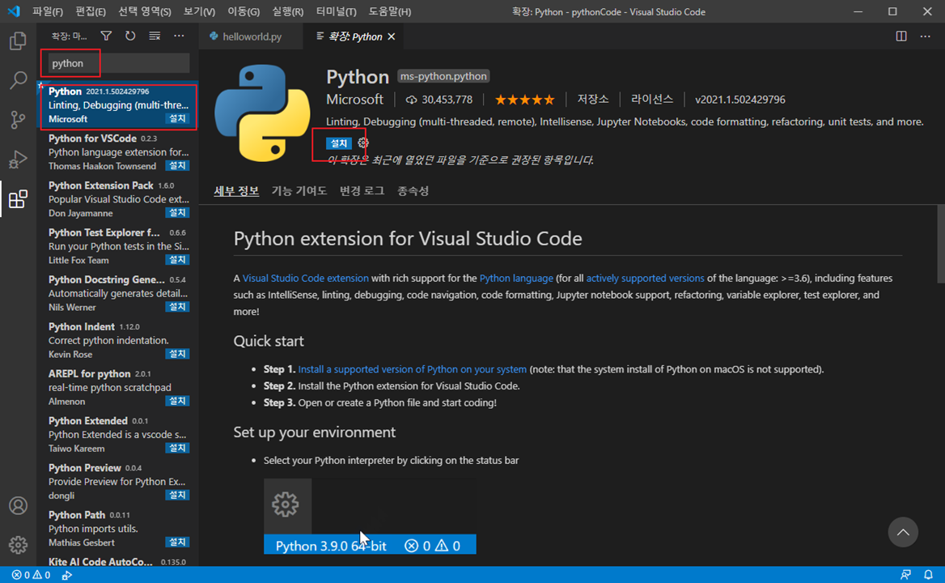Open the Python extension manage gear
Image resolution: width=945 pixels, height=583 pixels.
[x=362, y=143]
